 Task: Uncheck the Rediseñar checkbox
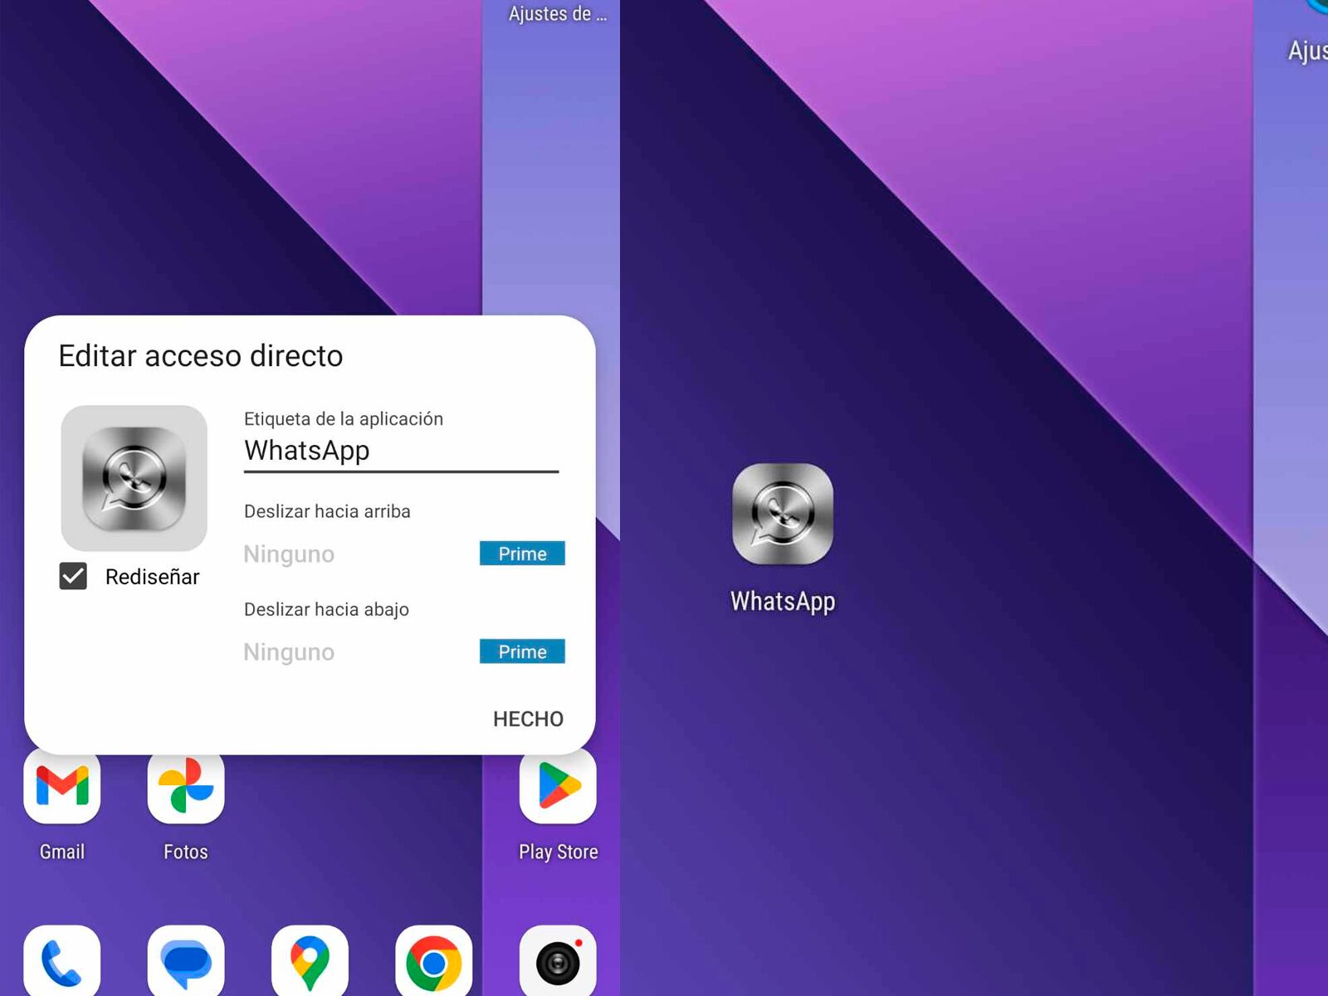[x=74, y=575]
